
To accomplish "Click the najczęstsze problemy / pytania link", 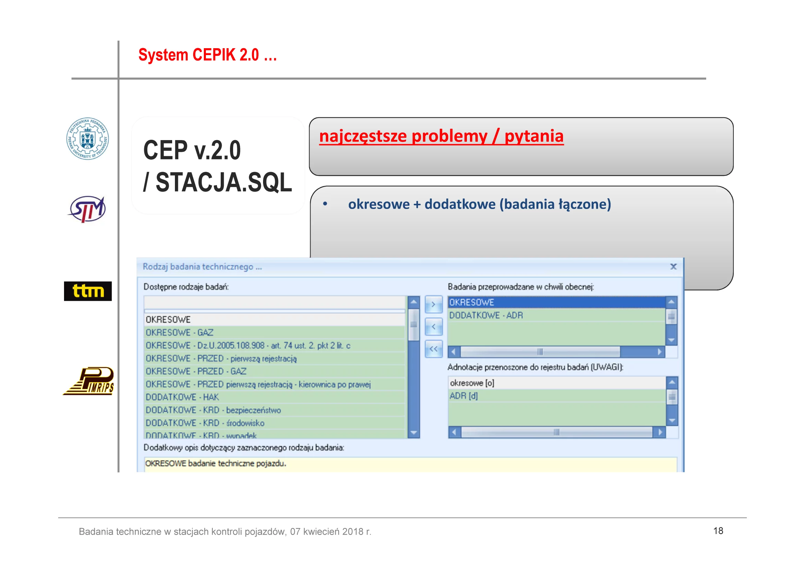I will coord(441,137).
